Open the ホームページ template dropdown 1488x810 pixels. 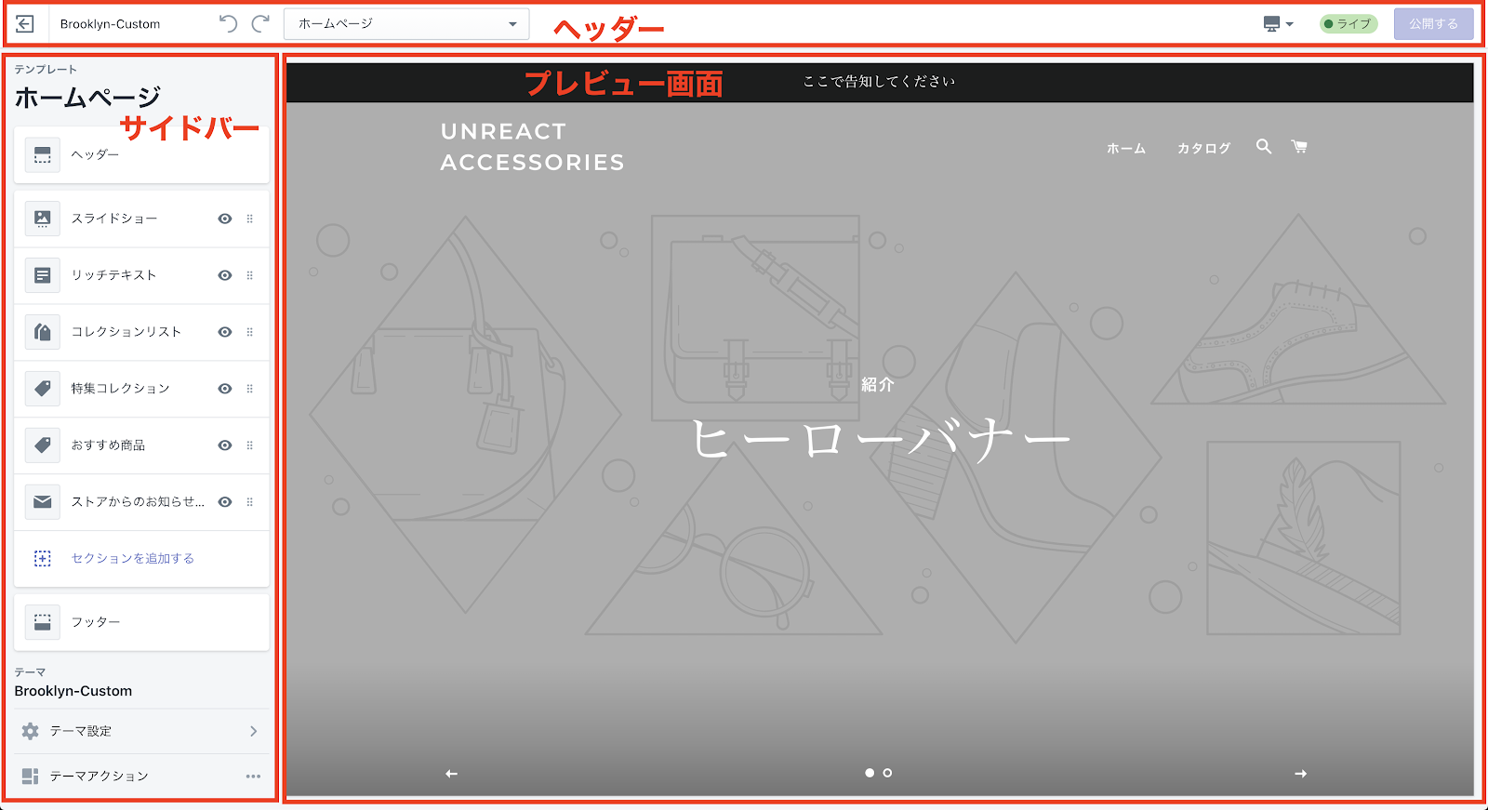pos(406,24)
